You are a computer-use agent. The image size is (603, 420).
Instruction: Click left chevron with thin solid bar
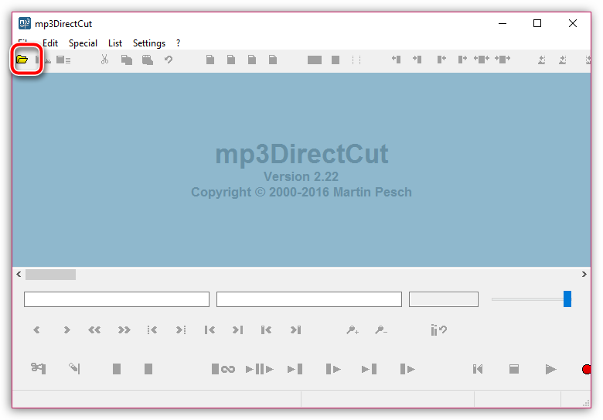pos(210,330)
